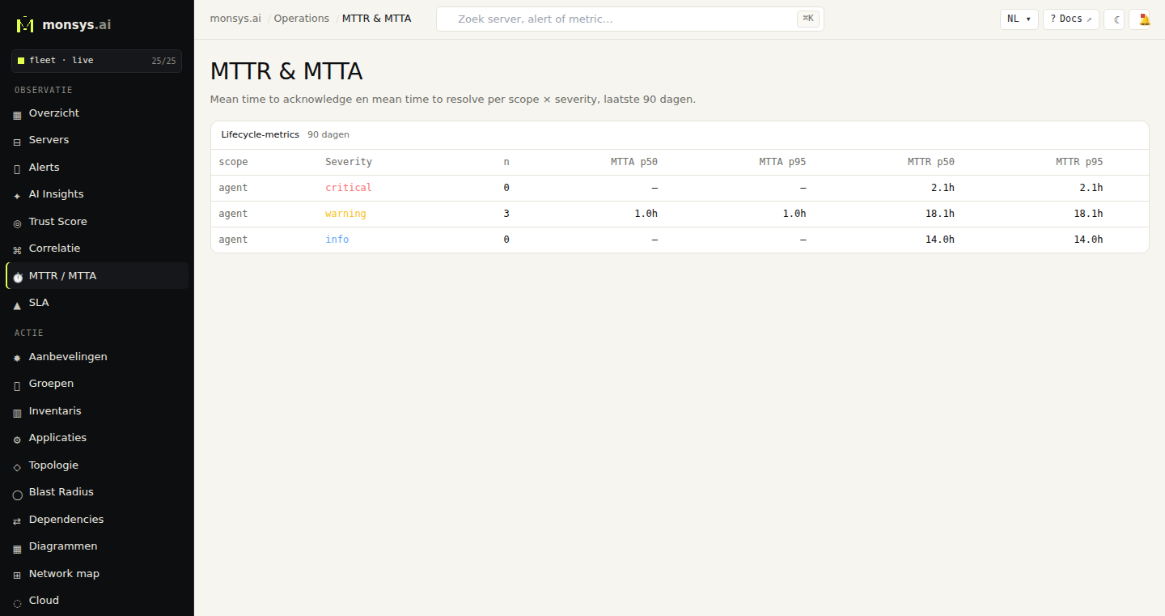The image size is (1165, 616).
Task: Click the info severity label
Action: coord(337,240)
